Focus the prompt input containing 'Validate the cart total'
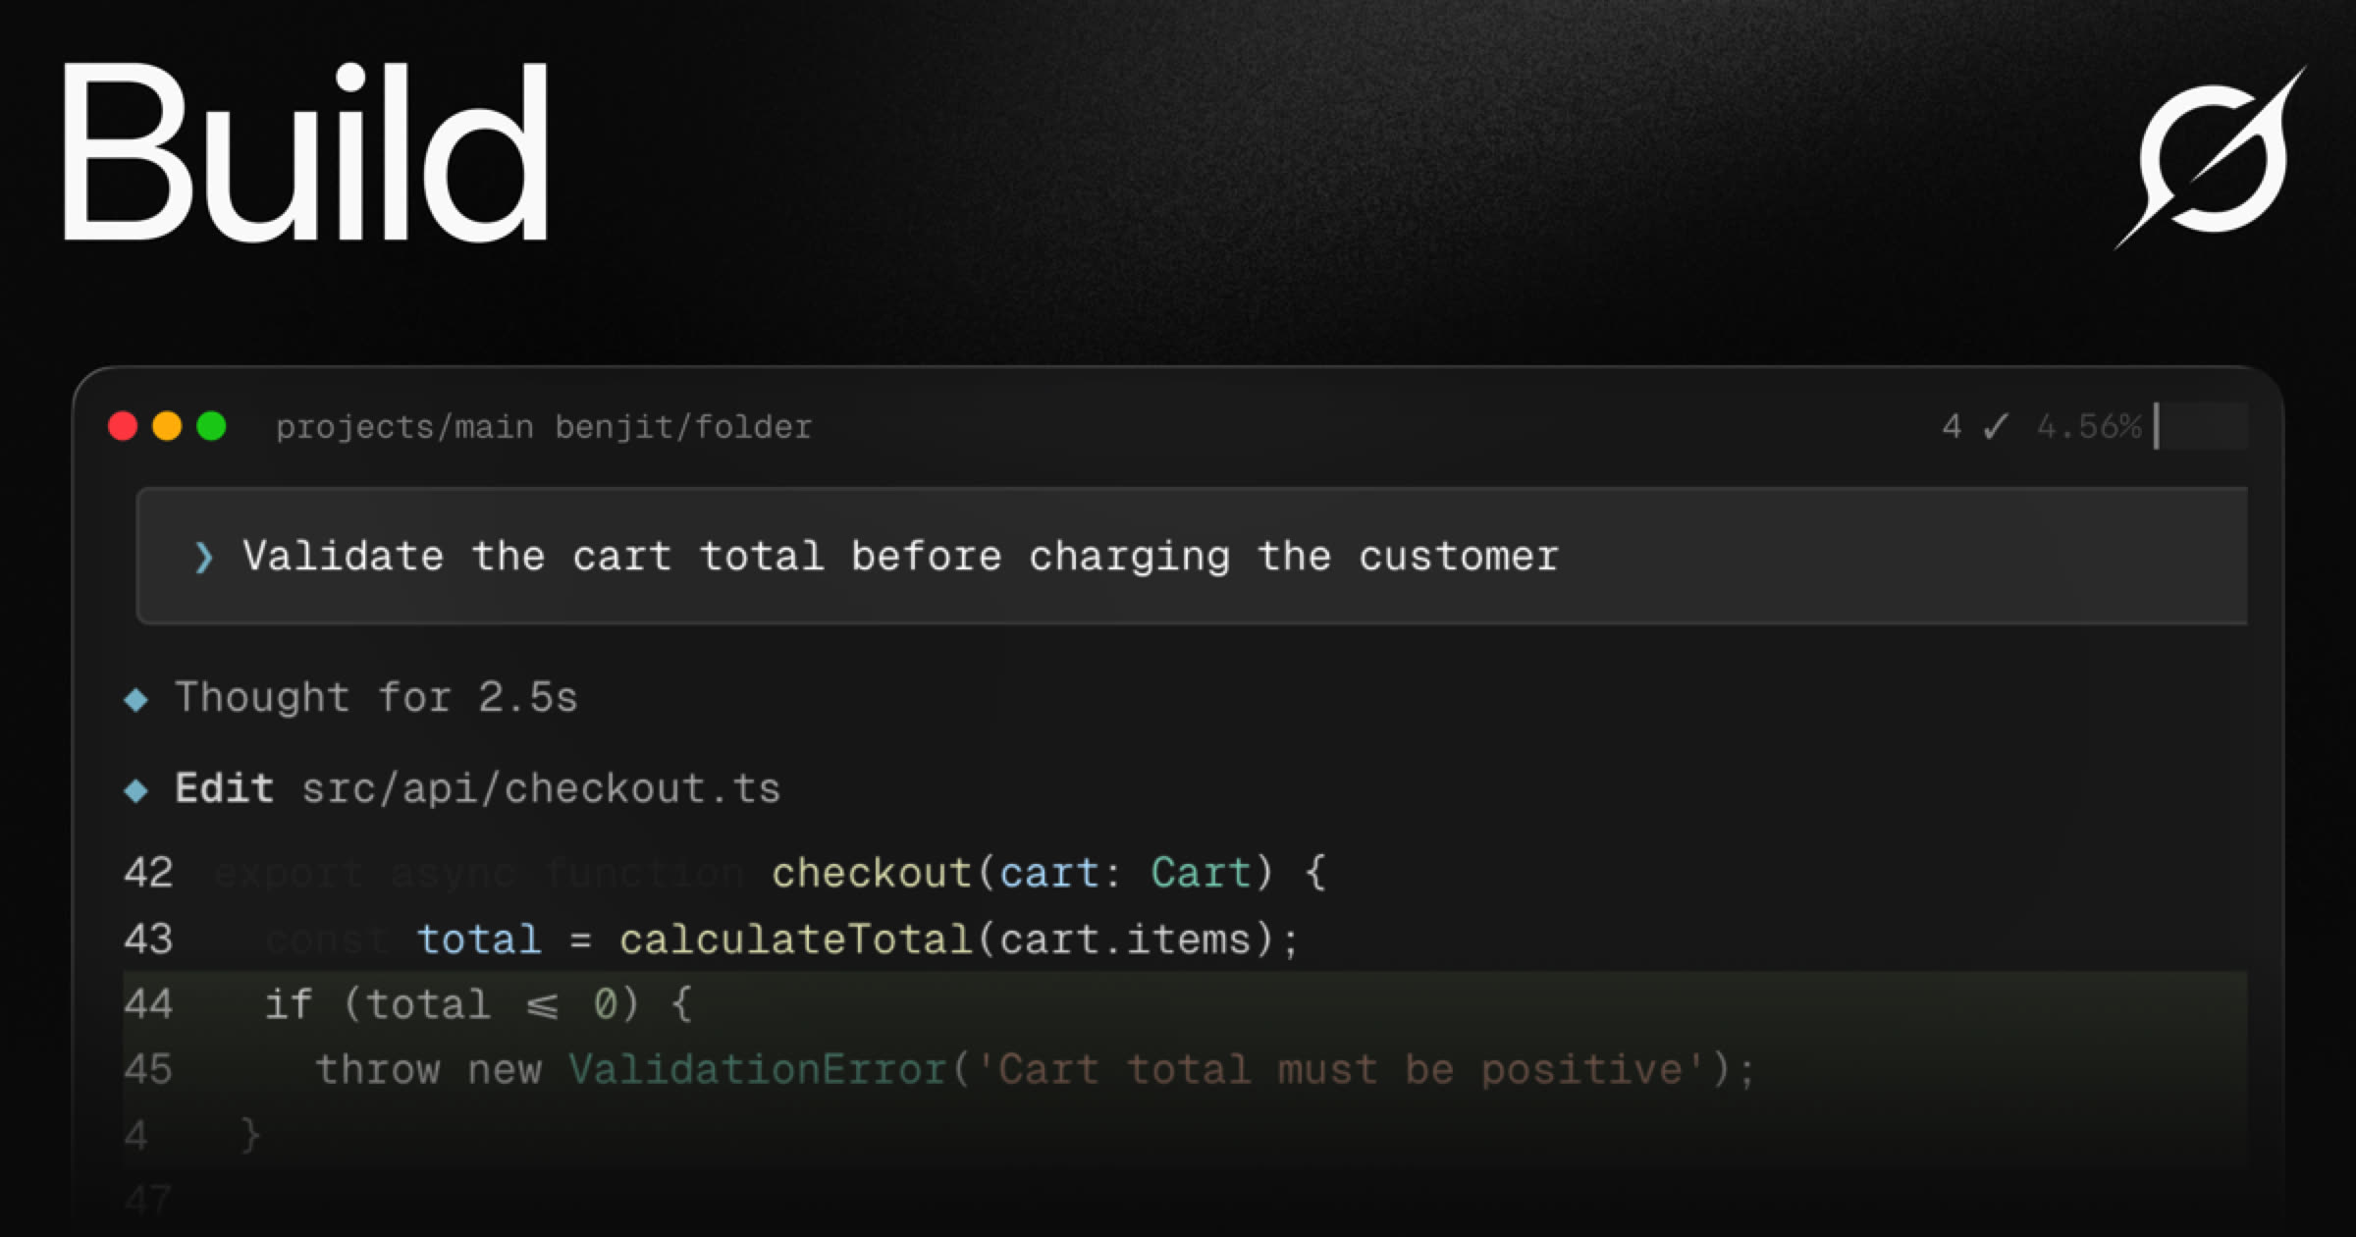Image resolution: width=2356 pixels, height=1237 pixels. 1192,556
